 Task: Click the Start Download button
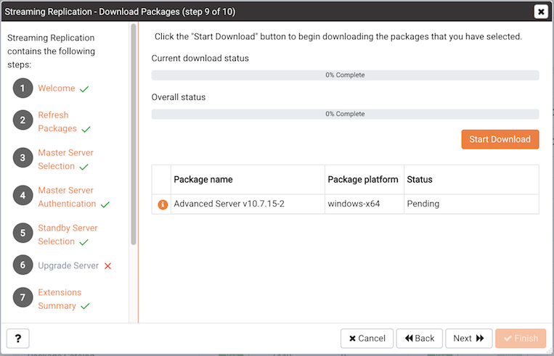(500, 139)
